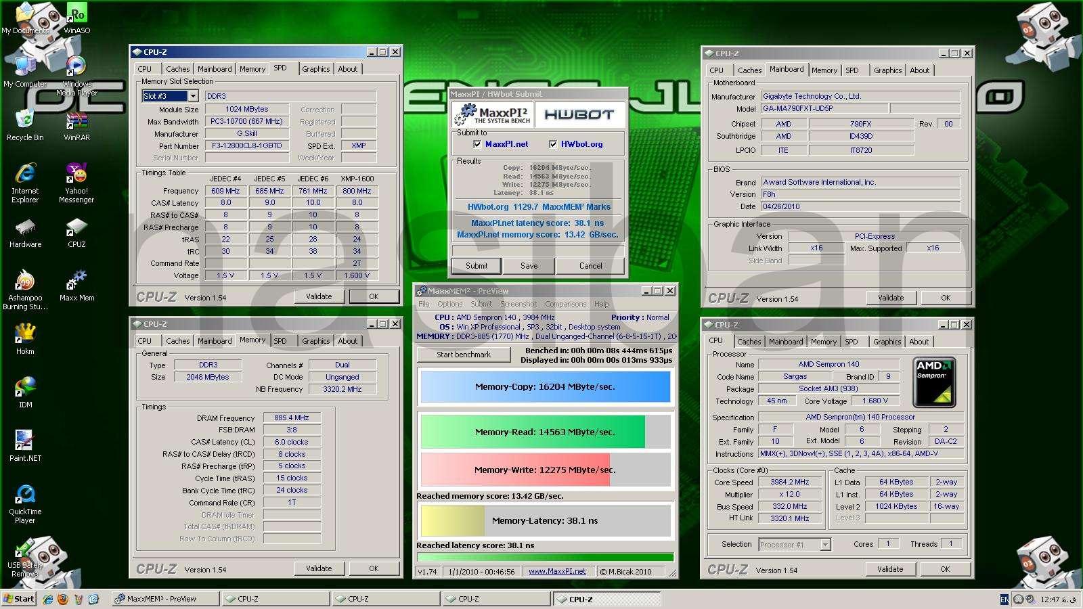Launch Yahoo! Messenger desktop icon

pos(76,183)
